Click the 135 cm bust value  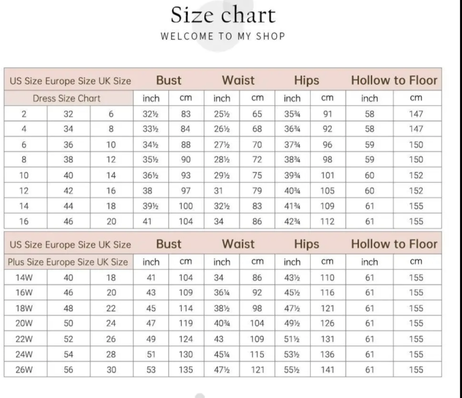(186, 369)
